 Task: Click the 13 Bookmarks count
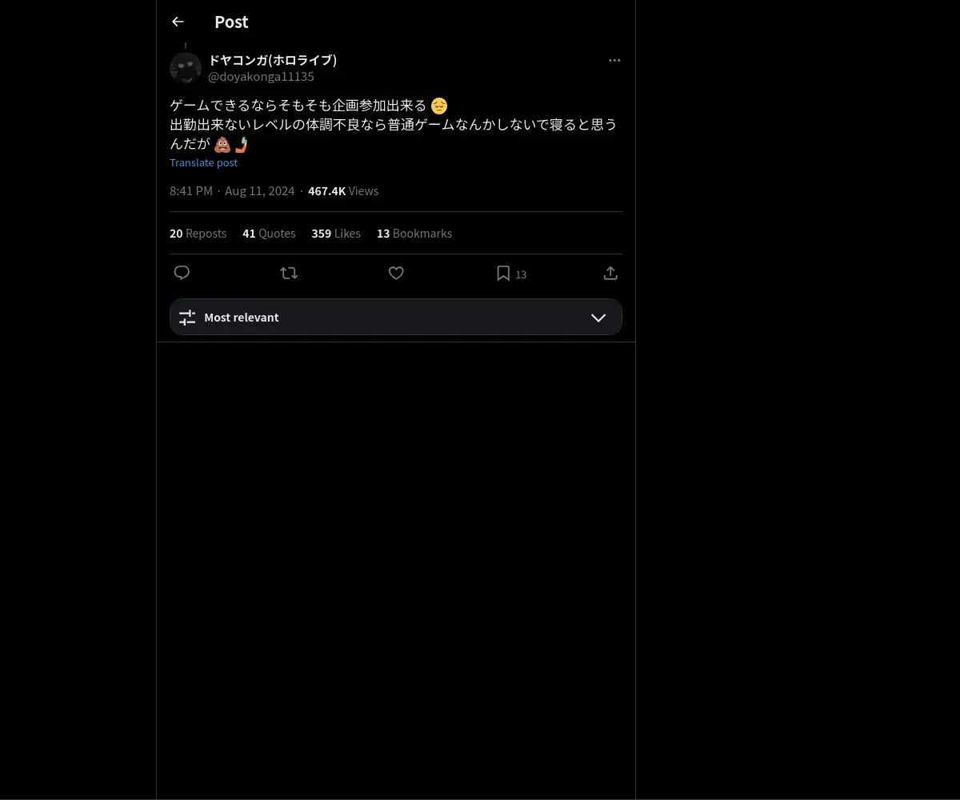[x=414, y=234]
